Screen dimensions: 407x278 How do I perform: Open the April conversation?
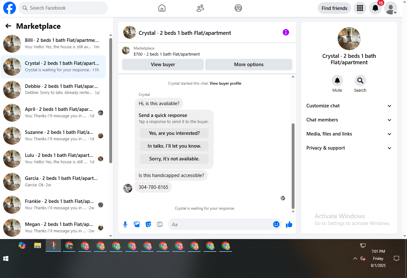click(53, 113)
